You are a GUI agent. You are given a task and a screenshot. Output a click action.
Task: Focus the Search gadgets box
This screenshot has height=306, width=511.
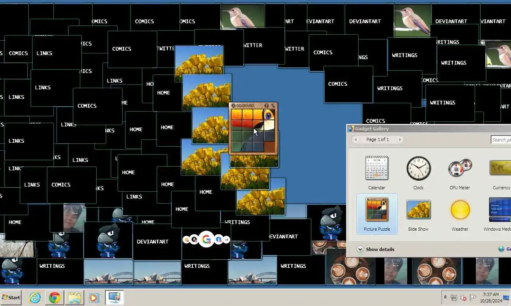pyautogui.click(x=501, y=139)
